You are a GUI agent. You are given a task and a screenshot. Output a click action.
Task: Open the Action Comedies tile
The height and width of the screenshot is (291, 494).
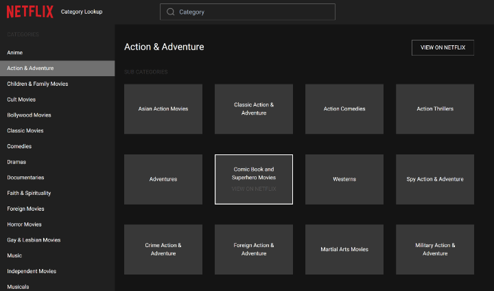point(344,109)
